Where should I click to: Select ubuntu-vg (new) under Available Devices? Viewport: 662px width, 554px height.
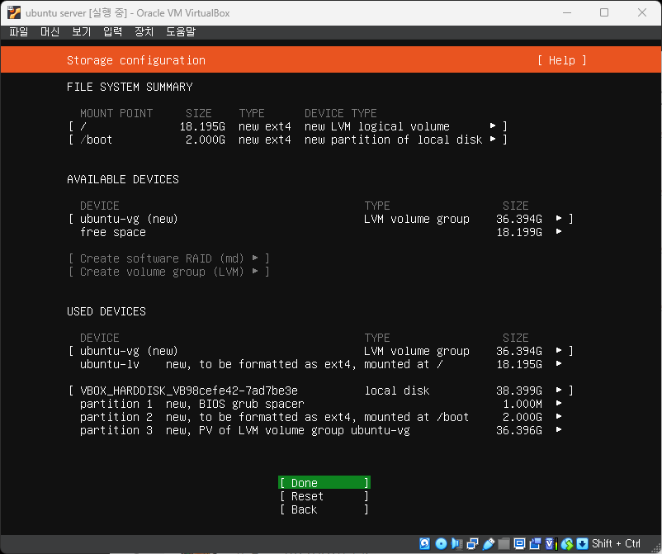click(x=321, y=219)
